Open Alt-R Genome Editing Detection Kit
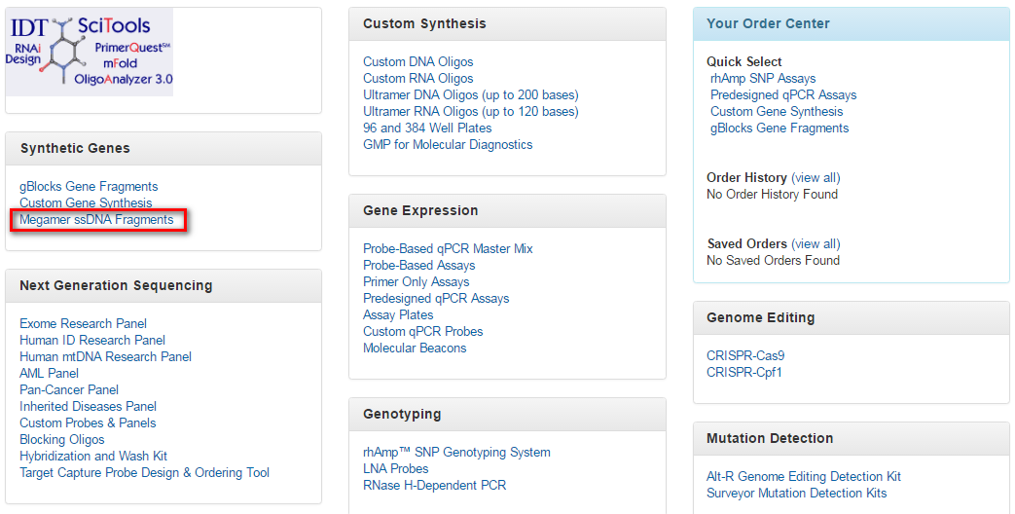This screenshot has width=1015, height=514. [803, 476]
